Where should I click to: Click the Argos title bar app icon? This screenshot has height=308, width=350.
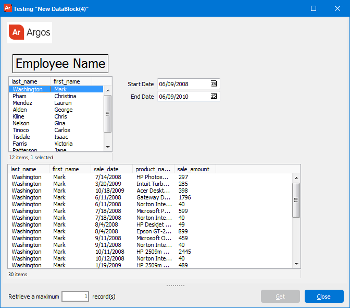7,8
